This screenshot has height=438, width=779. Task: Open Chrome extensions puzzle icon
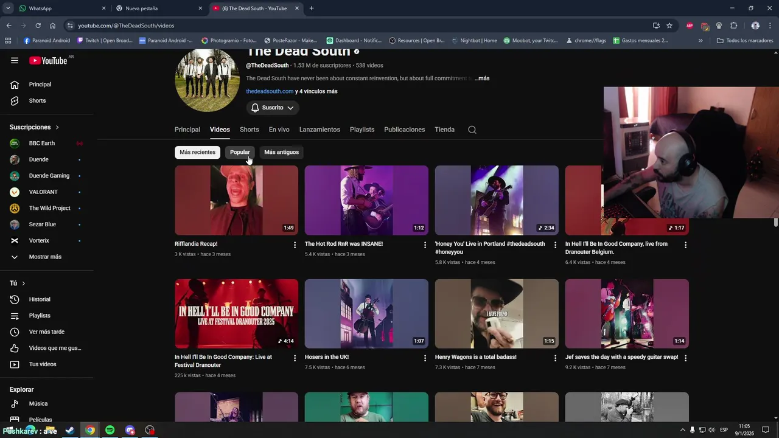[x=733, y=26]
